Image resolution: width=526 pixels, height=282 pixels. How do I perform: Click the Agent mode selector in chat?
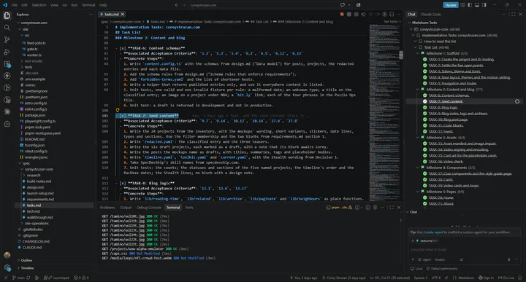(x=424, y=259)
